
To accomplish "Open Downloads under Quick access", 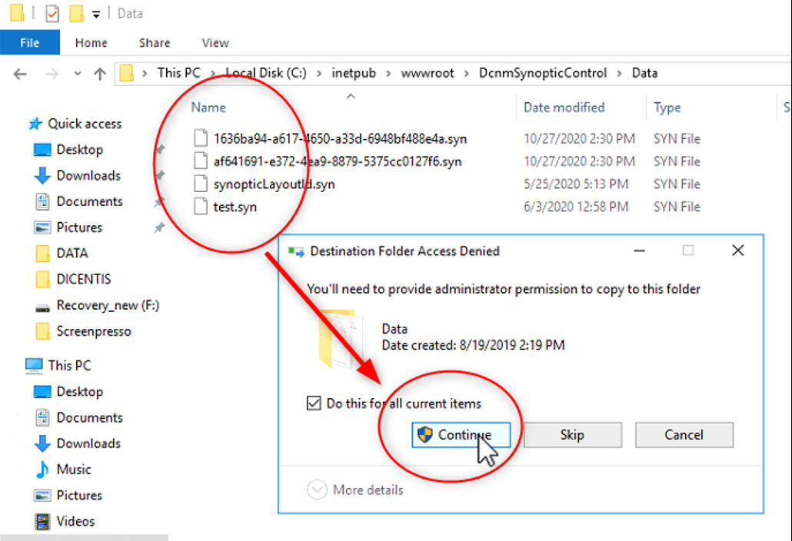I will coord(88,176).
